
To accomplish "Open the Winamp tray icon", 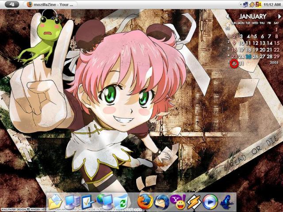I will click(252, 4).
